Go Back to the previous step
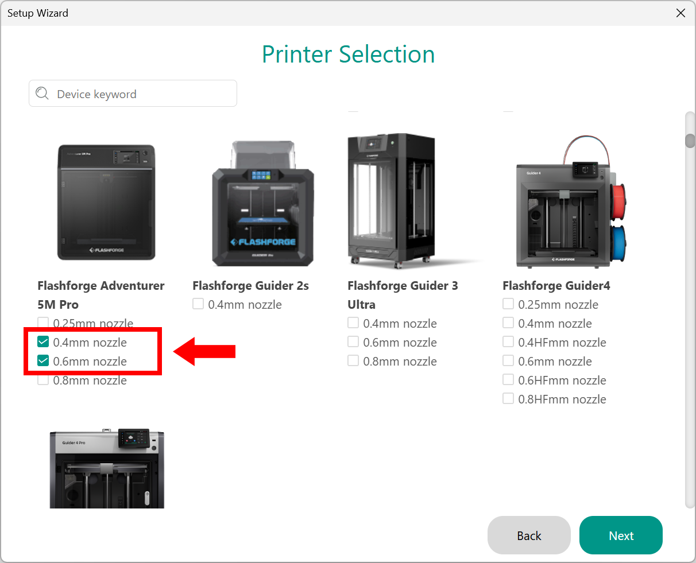This screenshot has height=563, width=696. pyautogui.click(x=529, y=535)
